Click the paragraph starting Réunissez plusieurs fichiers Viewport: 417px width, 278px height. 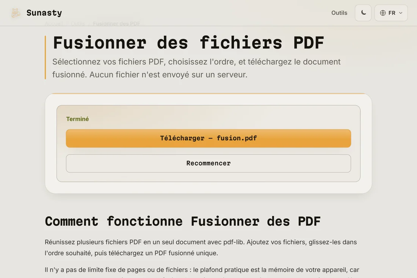[201, 247]
